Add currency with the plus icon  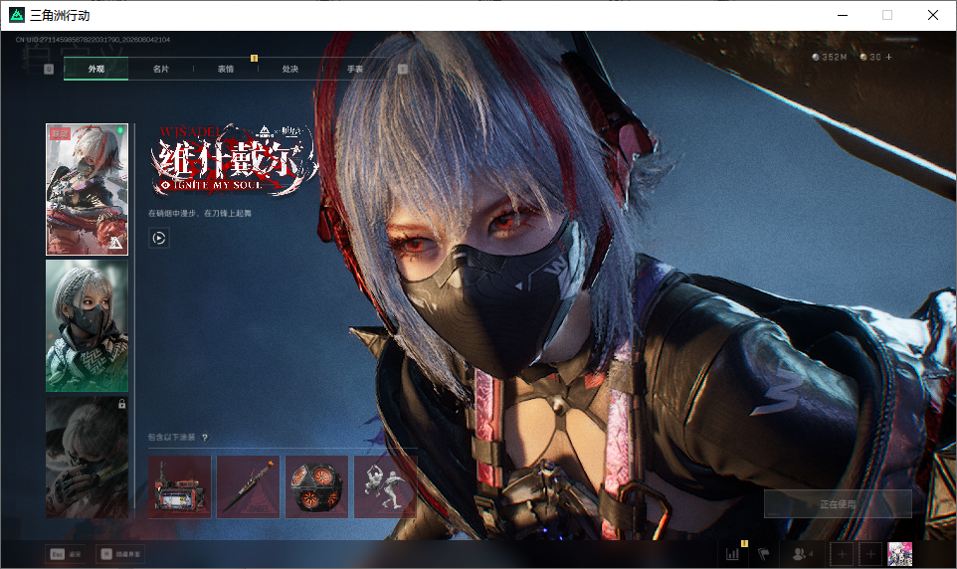click(x=888, y=57)
